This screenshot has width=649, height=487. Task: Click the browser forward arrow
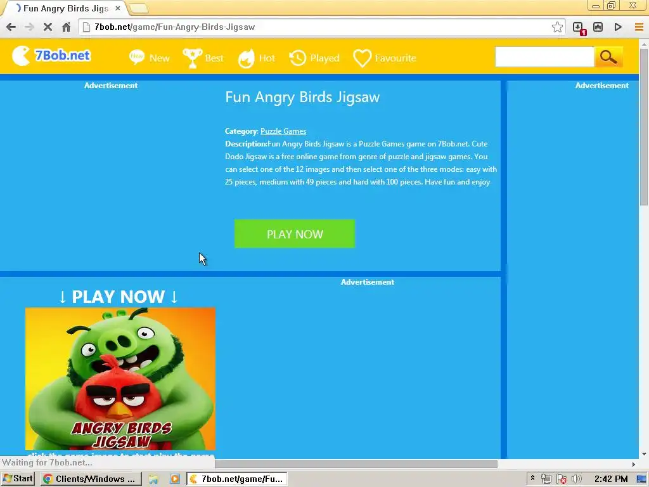coord(29,27)
